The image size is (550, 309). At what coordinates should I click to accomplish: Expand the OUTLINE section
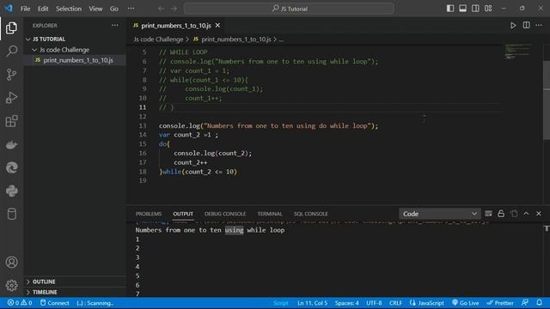(x=75, y=282)
